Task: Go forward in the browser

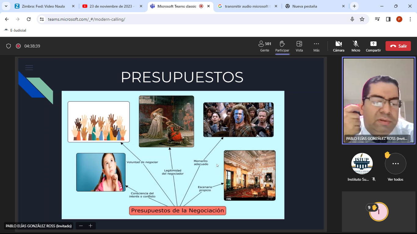Action: coord(18,19)
